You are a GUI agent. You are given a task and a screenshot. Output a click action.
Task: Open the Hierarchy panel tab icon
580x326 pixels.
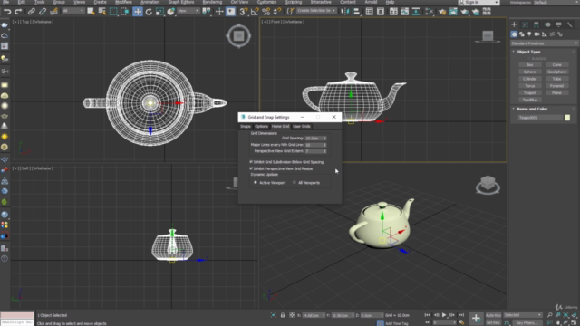click(536, 24)
